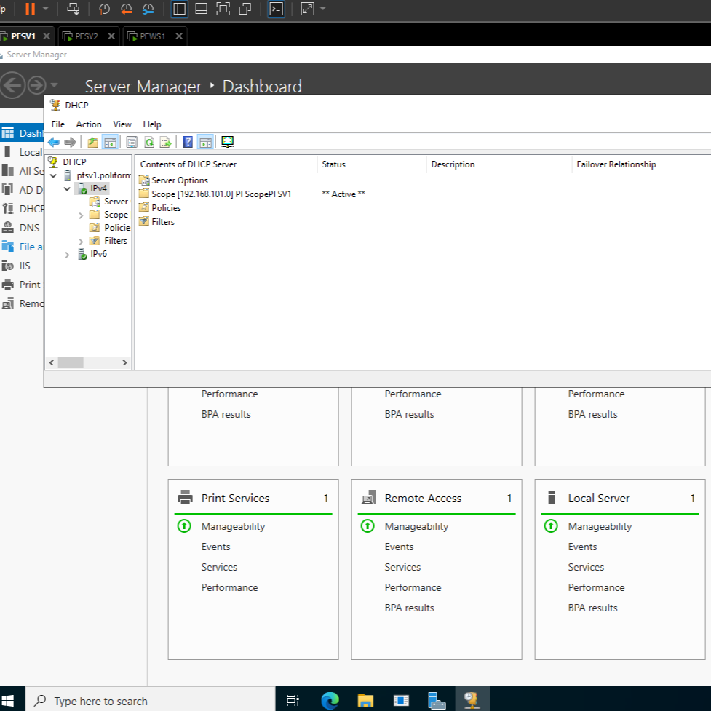Click the tree pane horizontal scrollbar thumb
This screenshot has width=711, height=711.
[x=71, y=362]
